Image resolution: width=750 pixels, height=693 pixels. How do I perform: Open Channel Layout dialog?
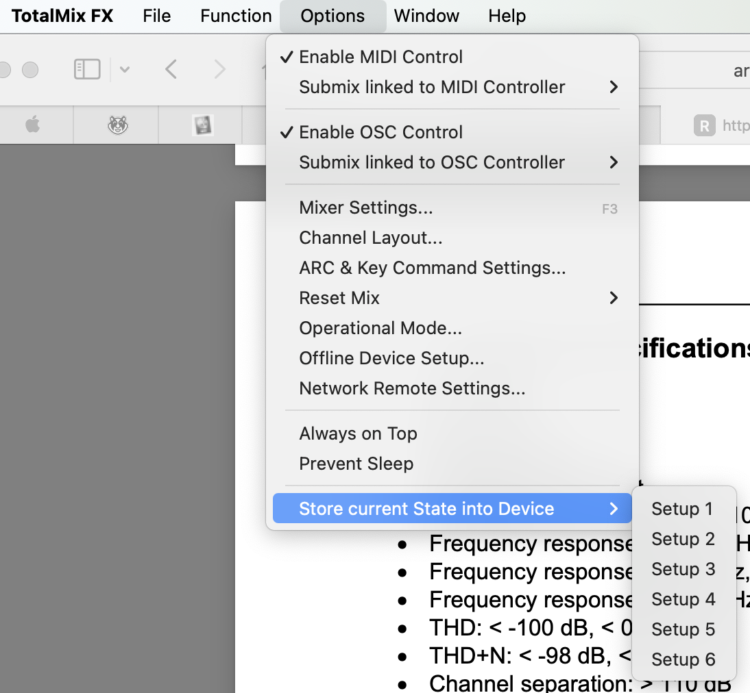[452, 238]
